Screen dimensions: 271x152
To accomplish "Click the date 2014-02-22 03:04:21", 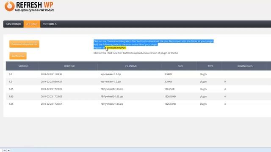I will pyautogui.click(x=52, y=81).
